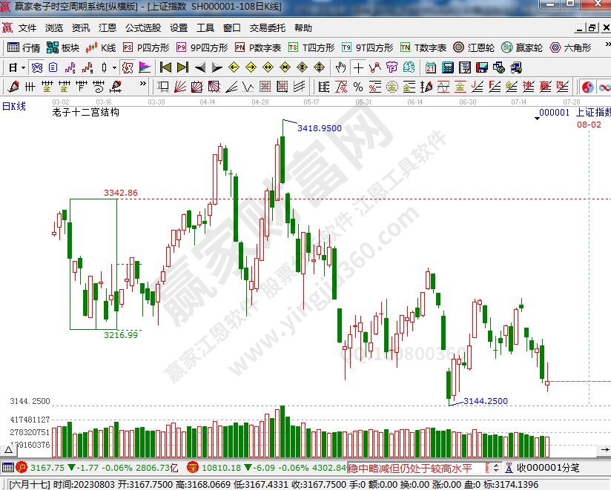The height and width of the screenshot is (490, 611).
Task: Open the 行情 quotes view
Action: tap(24, 47)
